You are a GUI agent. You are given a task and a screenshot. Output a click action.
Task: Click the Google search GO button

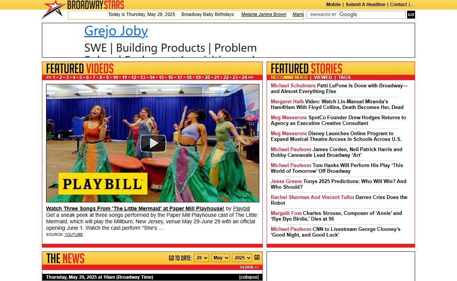click(411, 15)
